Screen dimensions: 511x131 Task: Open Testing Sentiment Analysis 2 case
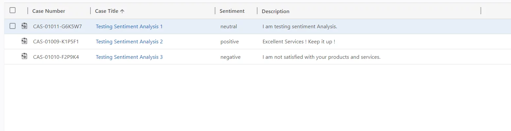(129, 42)
